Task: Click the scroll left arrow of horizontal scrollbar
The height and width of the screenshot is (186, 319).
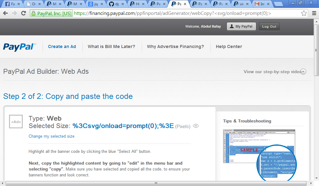Action: tap(2, 183)
